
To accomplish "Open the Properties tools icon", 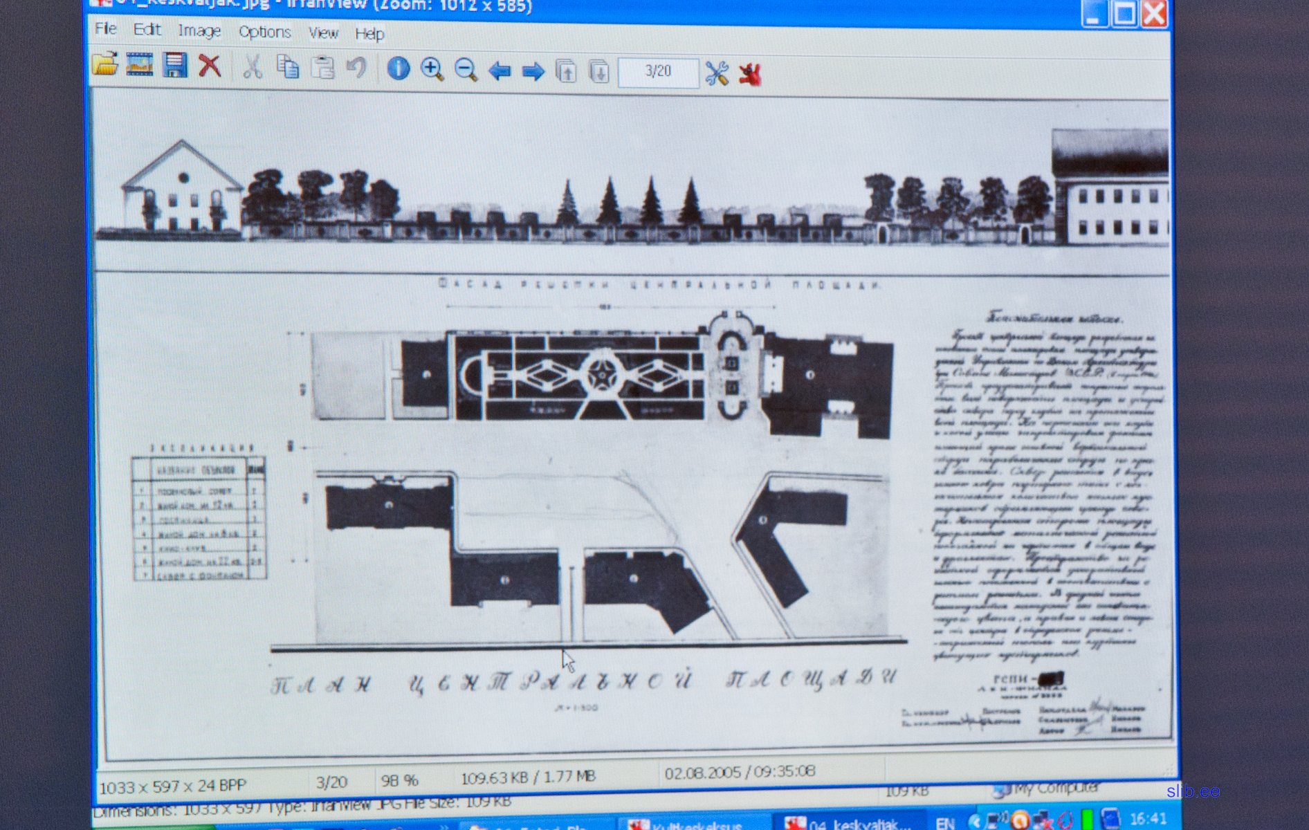I will (x=717, y=73).
